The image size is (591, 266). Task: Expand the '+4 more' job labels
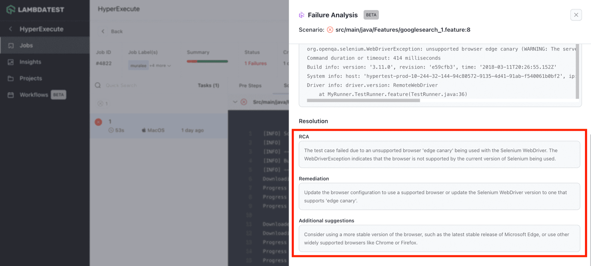(160, 66)
